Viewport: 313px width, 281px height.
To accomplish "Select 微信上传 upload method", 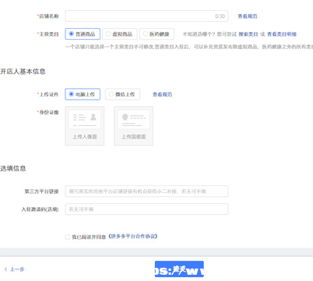I will click(122, 94).
